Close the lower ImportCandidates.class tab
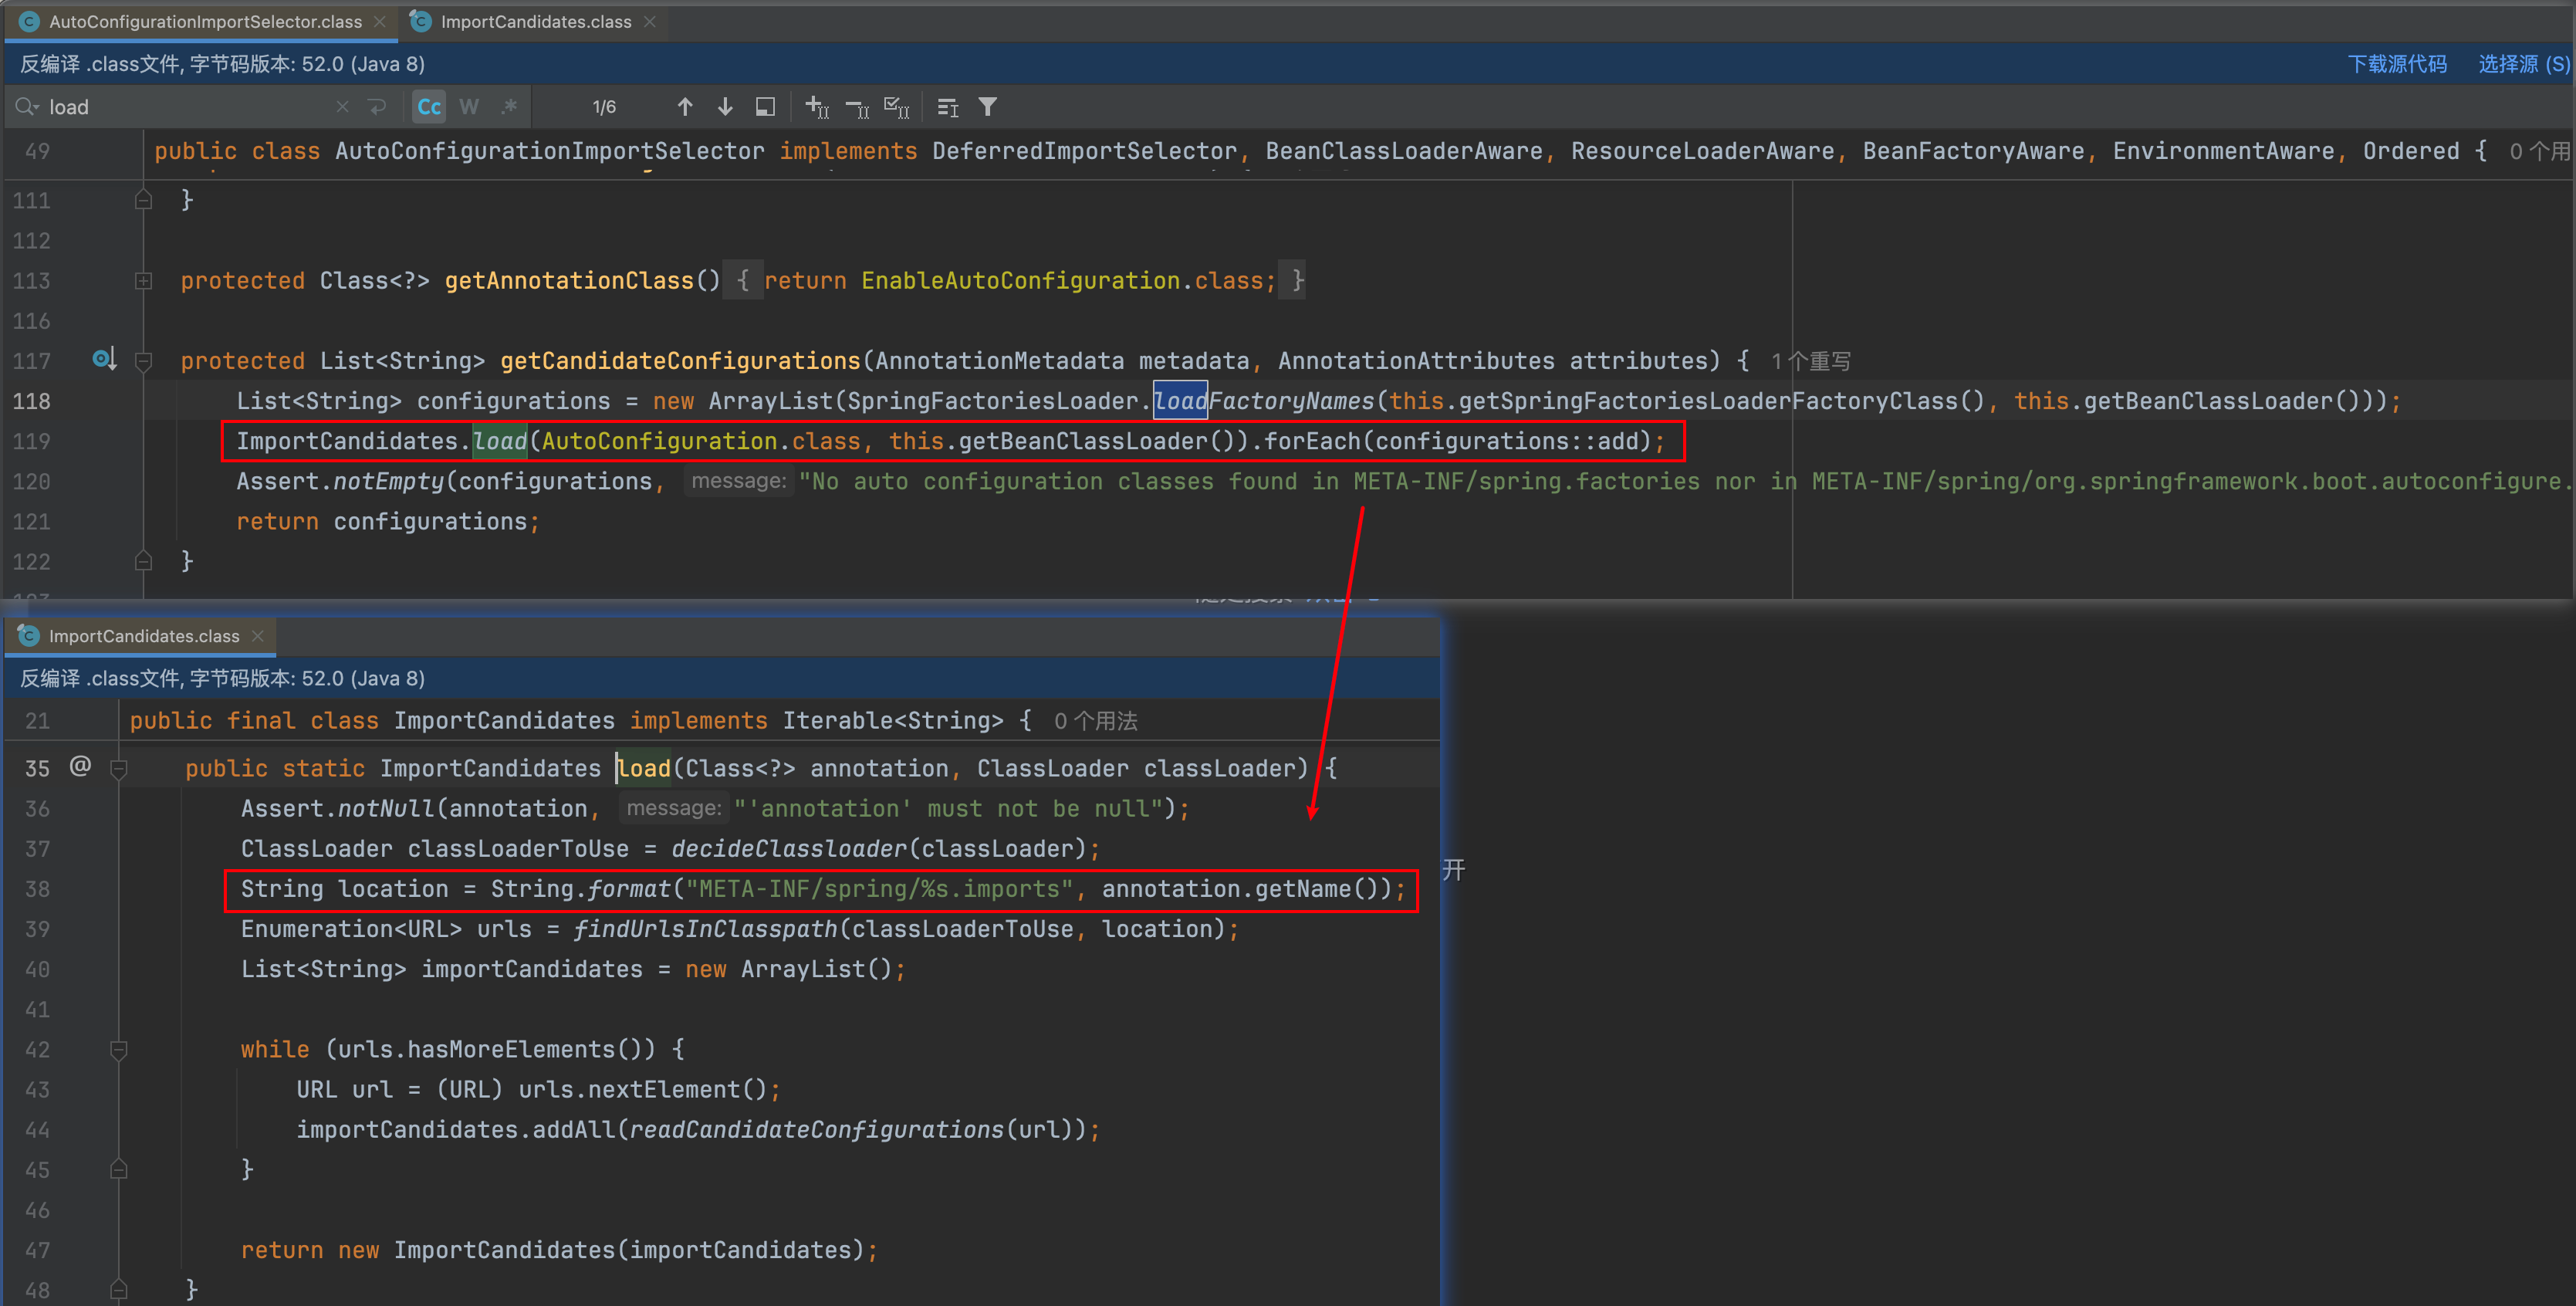 (258, 636)
